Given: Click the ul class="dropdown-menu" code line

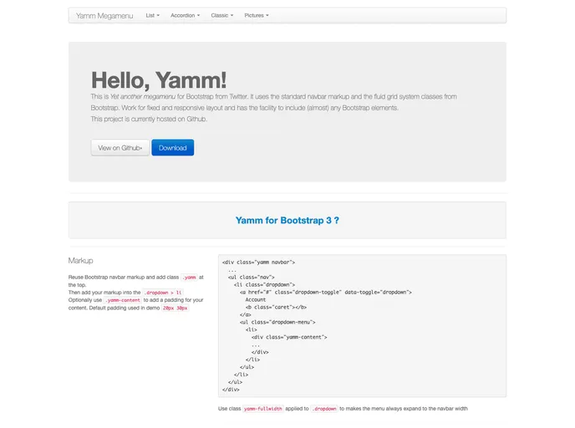Looking at the screenshot, I should point(277,322).
